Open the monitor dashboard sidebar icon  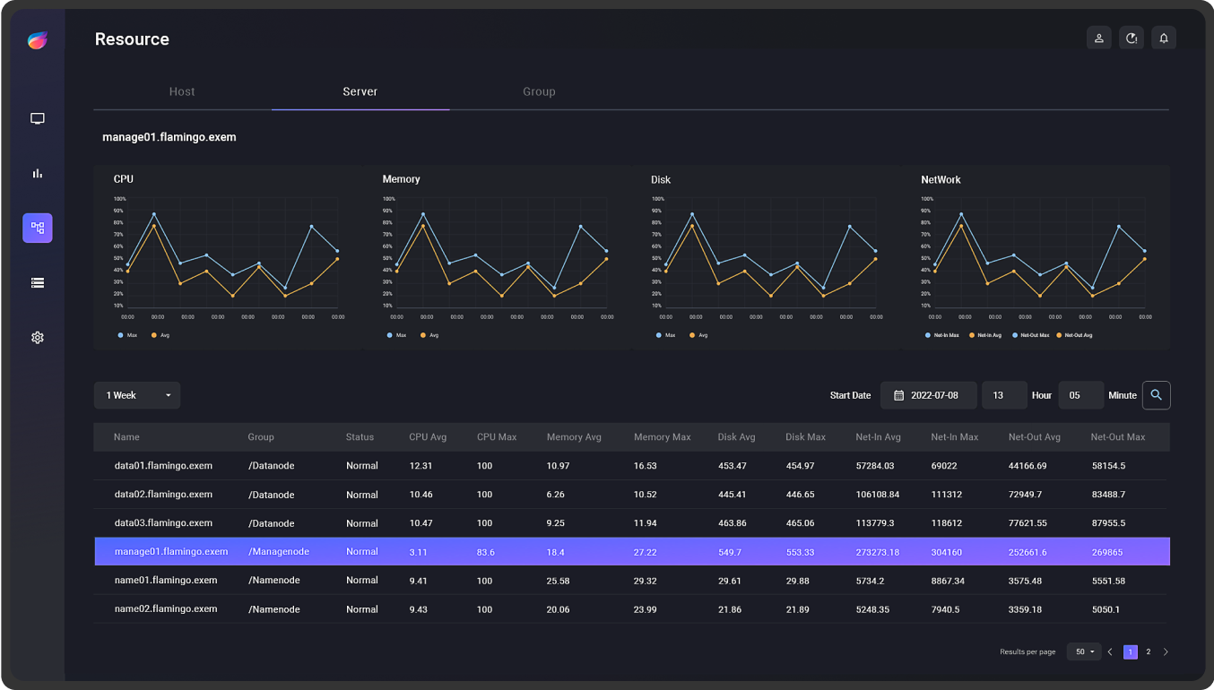click(x=38, y=118)
